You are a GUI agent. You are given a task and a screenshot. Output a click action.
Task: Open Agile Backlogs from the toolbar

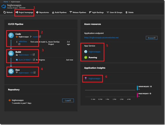pos(96,12)
